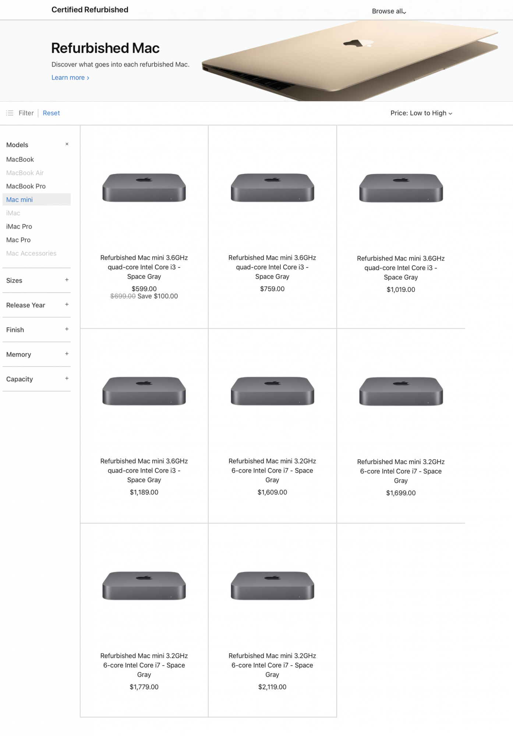Click the Models section heading

click(17, 145)
